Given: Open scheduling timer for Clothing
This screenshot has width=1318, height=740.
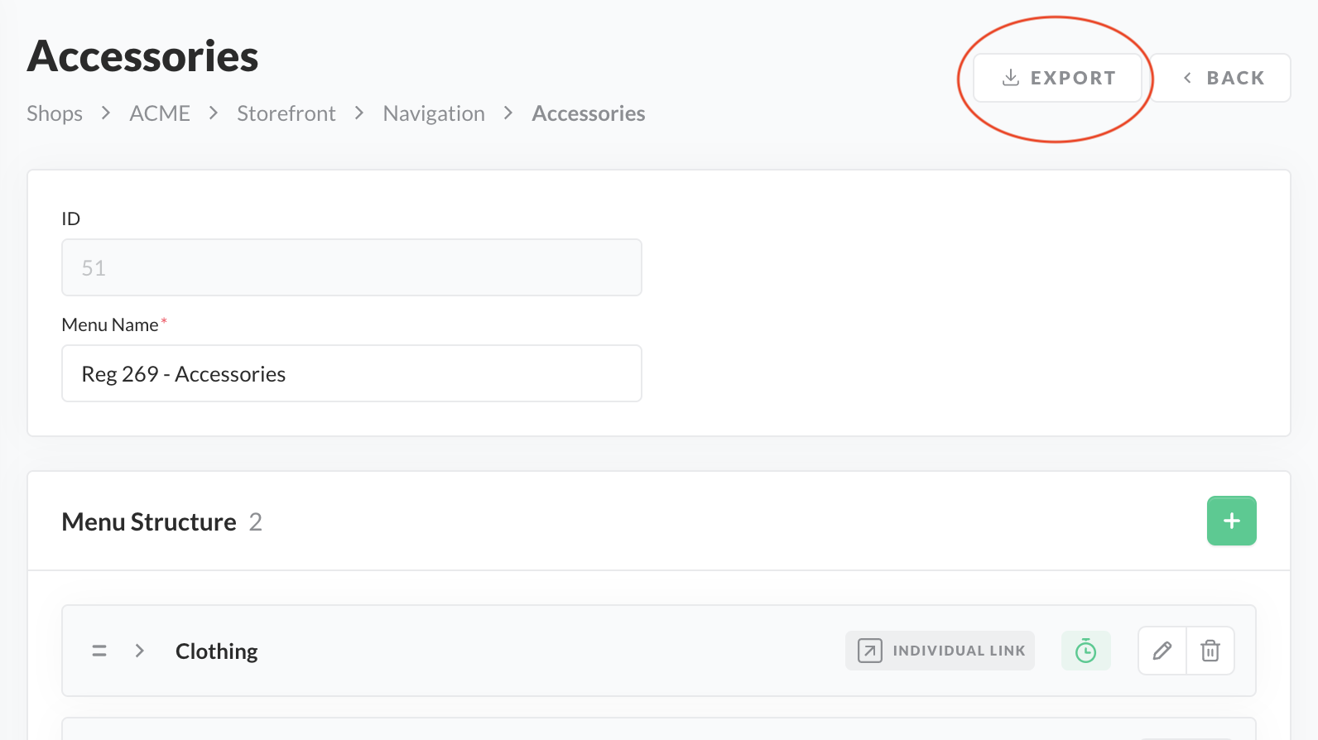Looking at the screenshot, I should pos(1085,651).
